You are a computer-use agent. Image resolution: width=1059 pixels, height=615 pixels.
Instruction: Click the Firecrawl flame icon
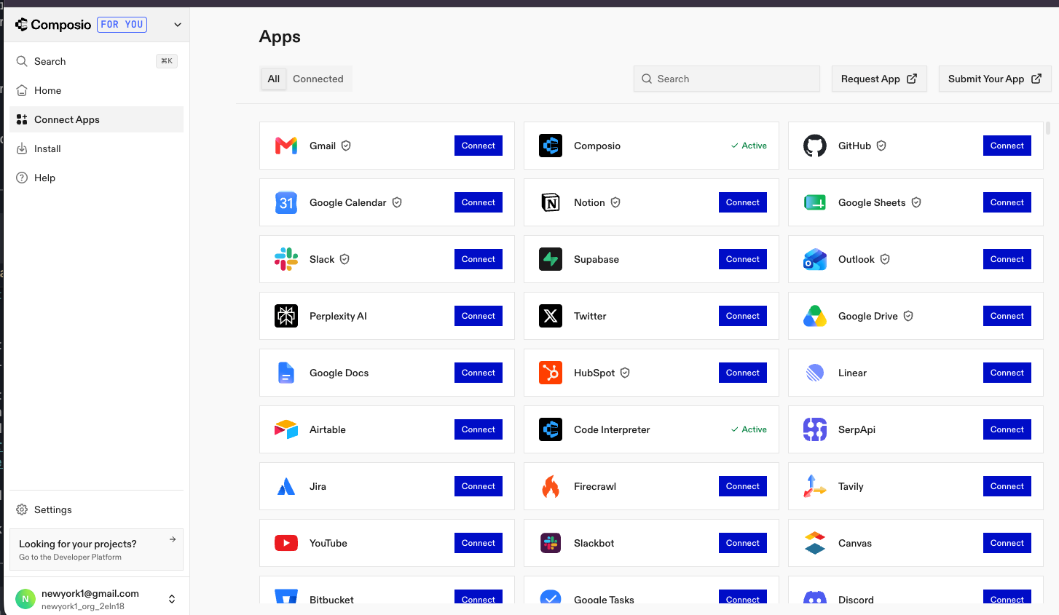point(551,486)
